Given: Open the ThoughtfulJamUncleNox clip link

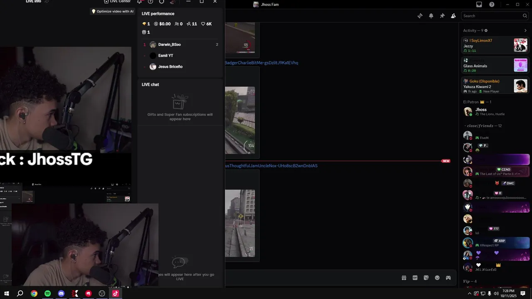Looking at the screenshot, I should pyautogui.click(x=271, y=166).
